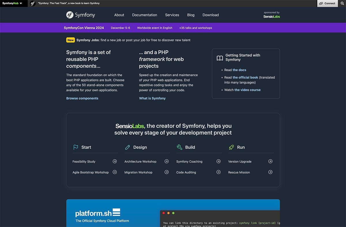The height and width of the screenshot is (227, 346).
Task: Click arrow icon for Architecture Workshop
Action: (x=167, y=161)
